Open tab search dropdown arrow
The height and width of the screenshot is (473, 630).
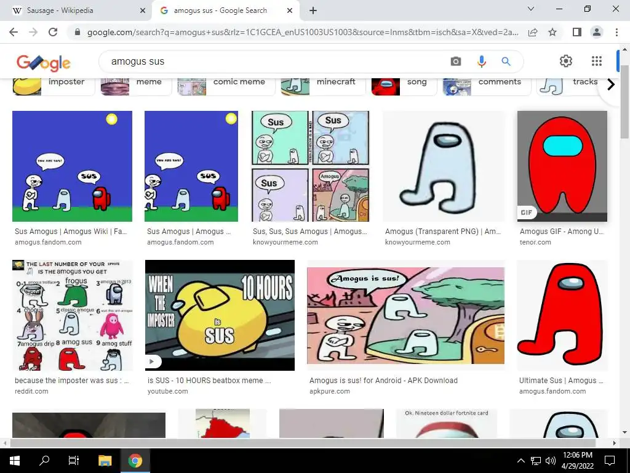[x=531, y=9]
